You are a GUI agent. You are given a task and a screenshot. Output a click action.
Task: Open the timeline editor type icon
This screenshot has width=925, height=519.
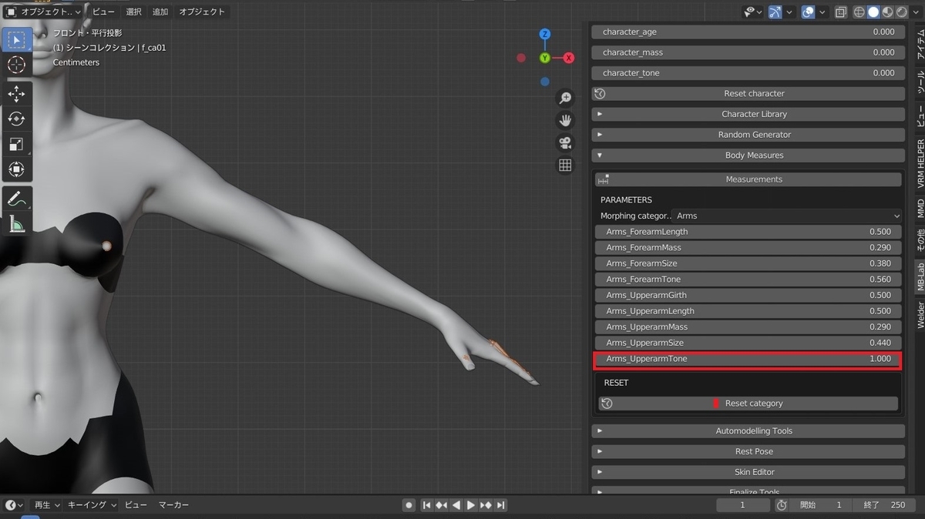click(x=14, y=505)
